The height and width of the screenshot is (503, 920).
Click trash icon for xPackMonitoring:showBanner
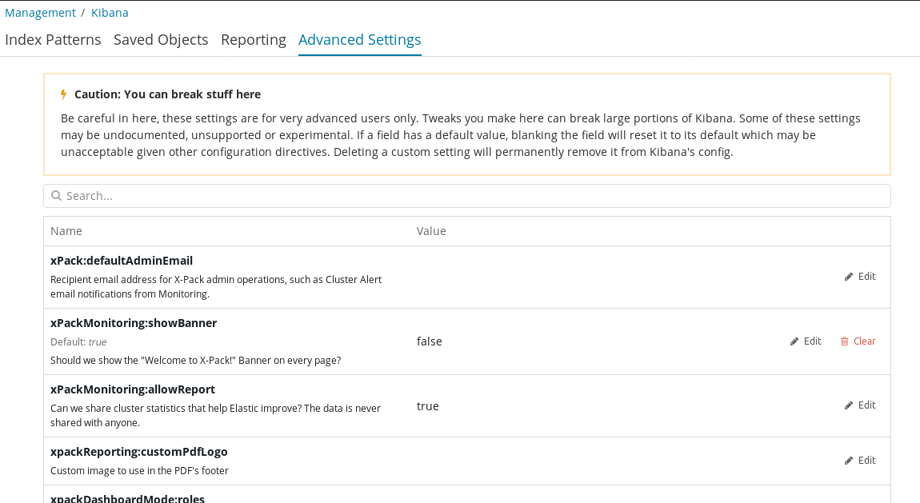(x=844, y=341)
